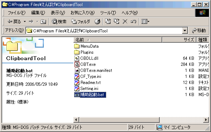Click the horizontal scrollbar thumb
This screenshot has width=211, height=132.
click(119, 120)
